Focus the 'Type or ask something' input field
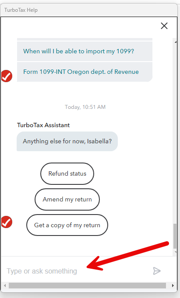 pos(76,271)
